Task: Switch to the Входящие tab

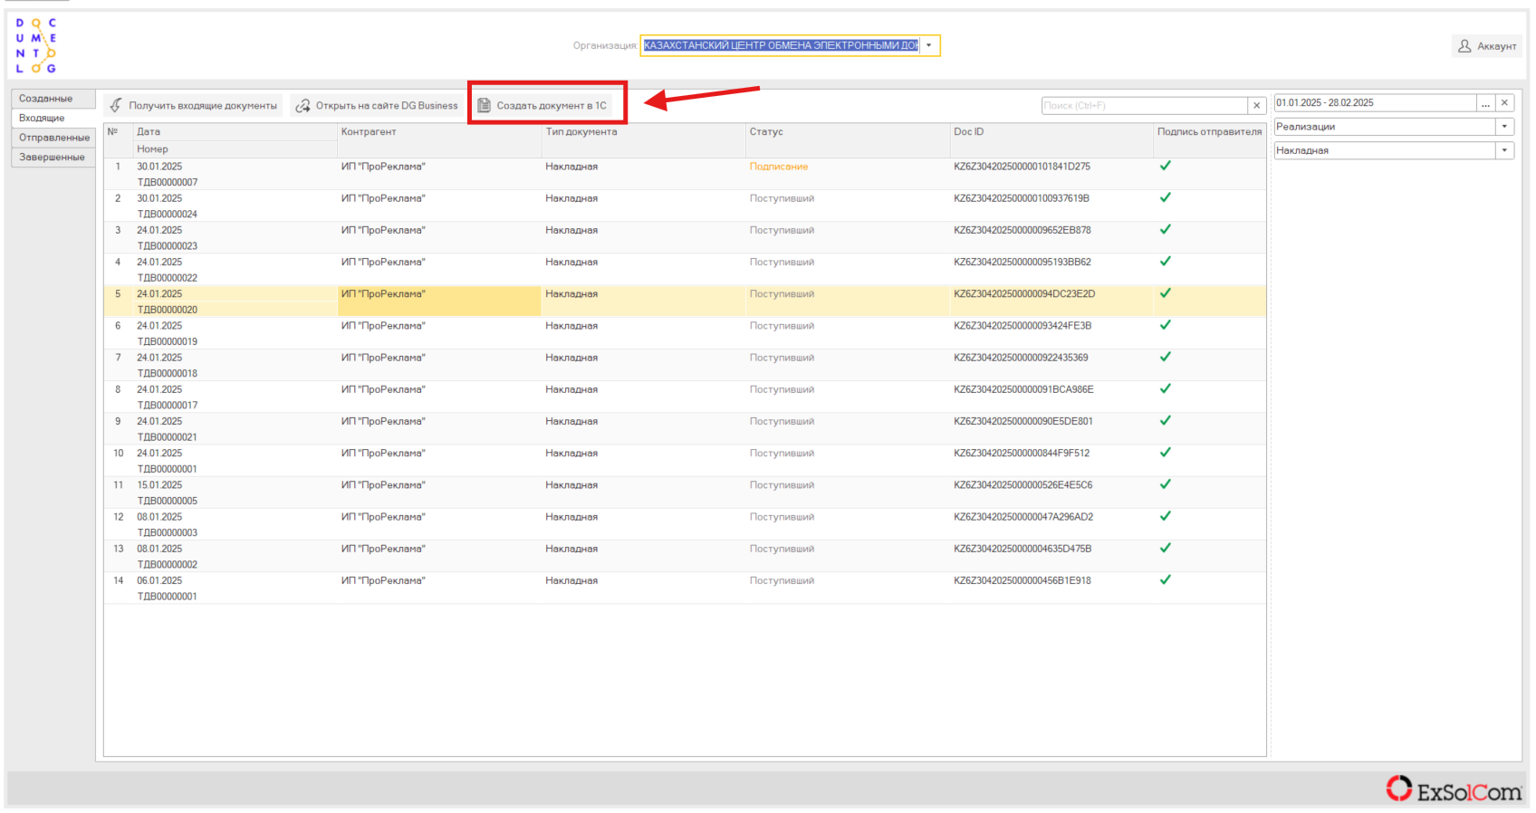Action: [53, 118]
